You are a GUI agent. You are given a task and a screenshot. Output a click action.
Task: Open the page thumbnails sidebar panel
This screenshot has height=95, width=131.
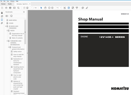point(2,16)
